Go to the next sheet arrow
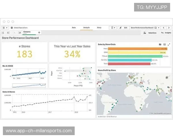 [169, 28]
